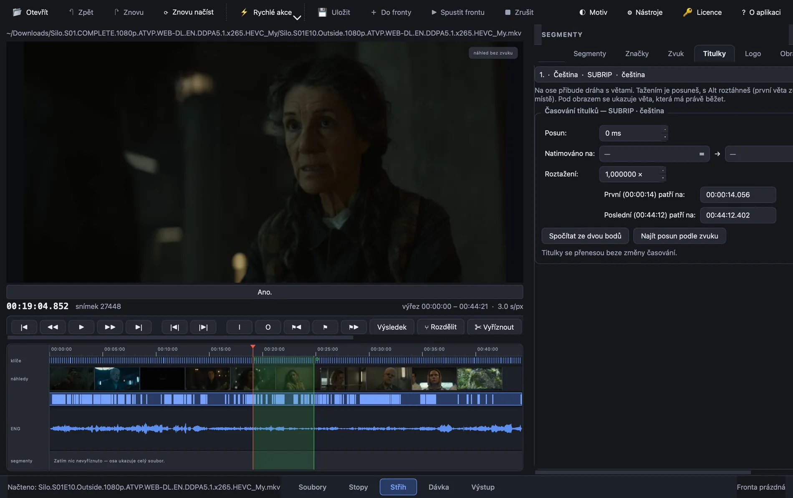Click Spočítat ze dvou bodů button

[x=585, y=236]
